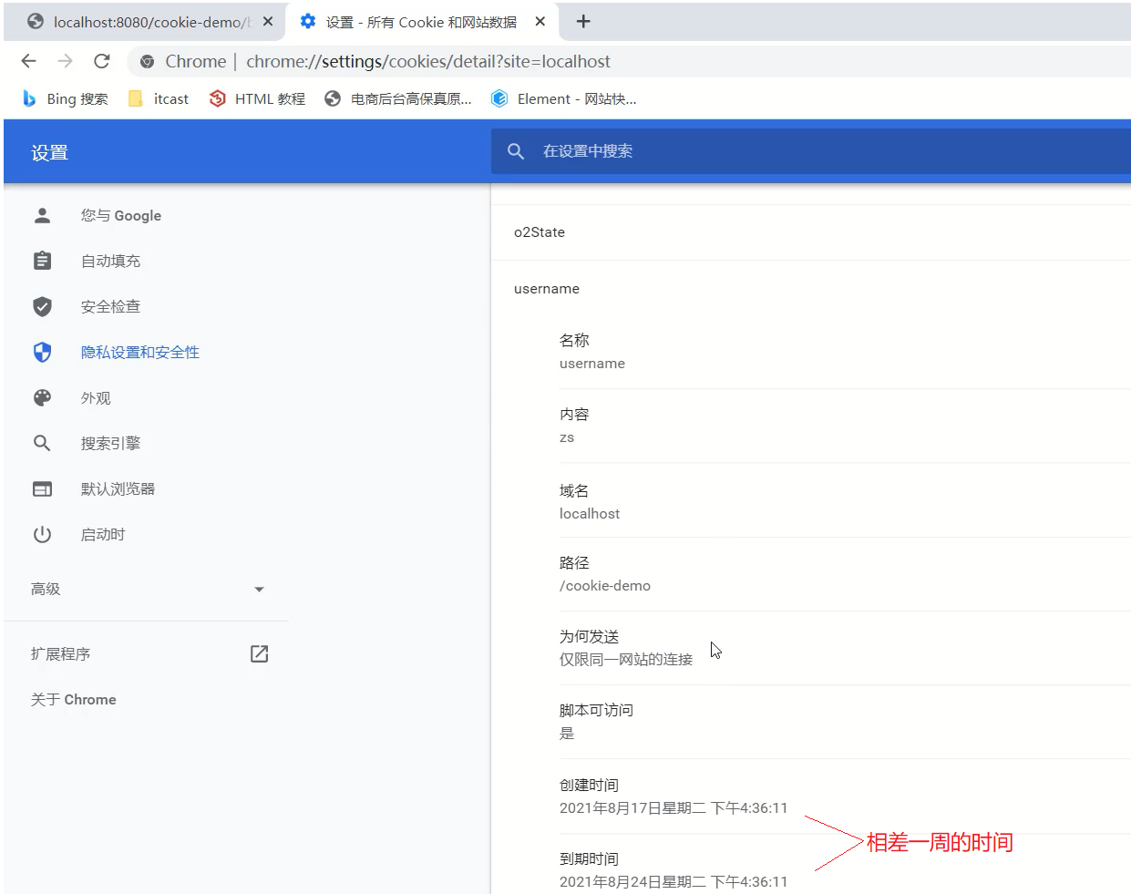
Task: Reload the current page
Action: [x=102, y=61]
